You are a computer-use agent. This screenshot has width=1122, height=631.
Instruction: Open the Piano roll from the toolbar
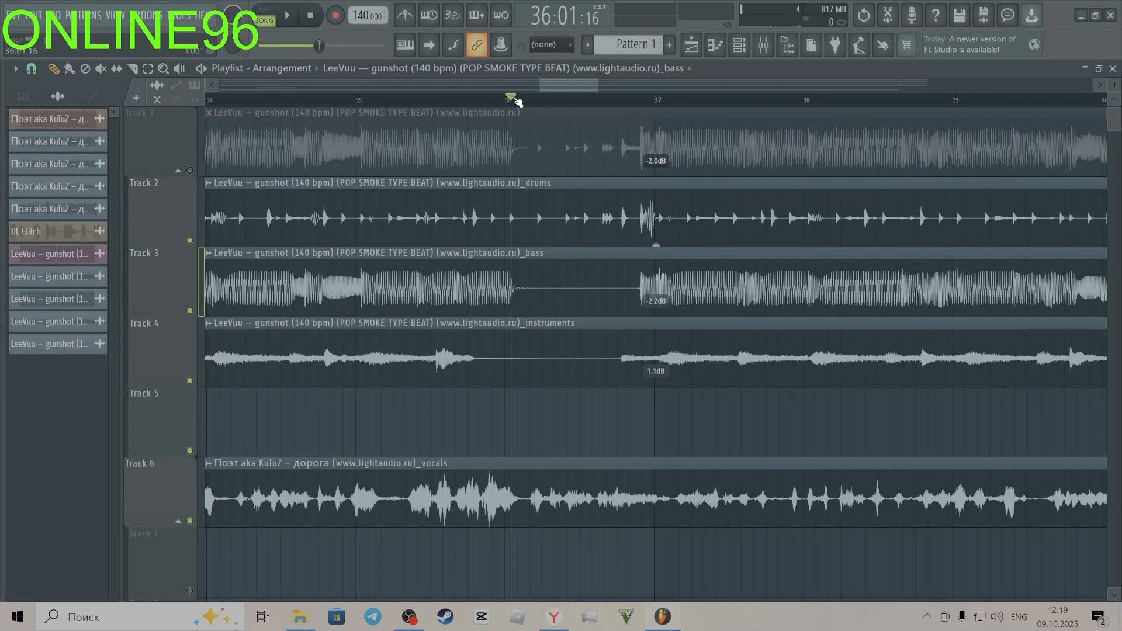pos(715,44)
